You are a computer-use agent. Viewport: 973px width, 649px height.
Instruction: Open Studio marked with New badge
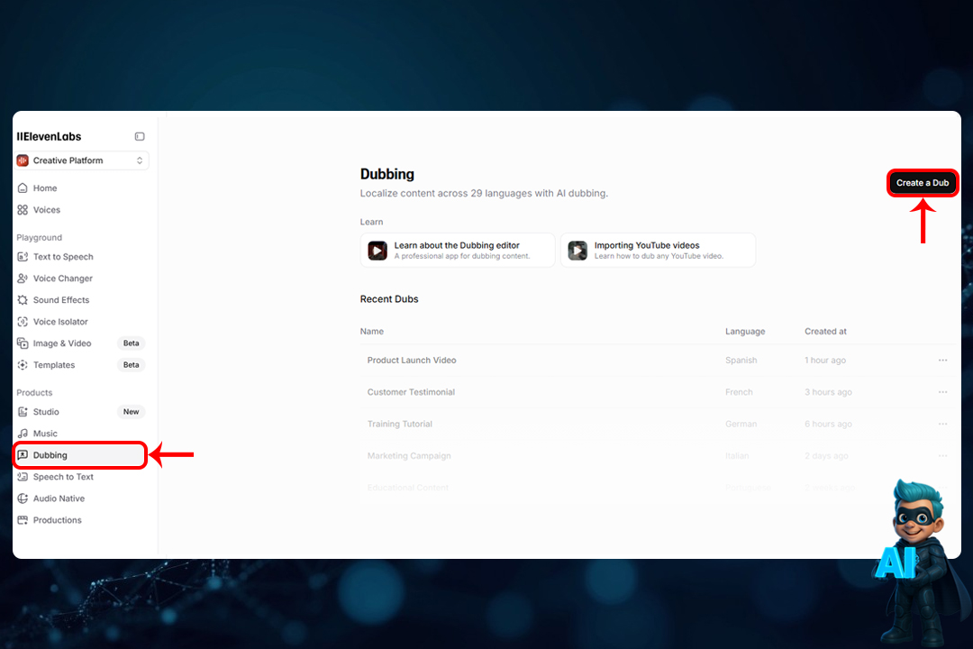[46, 412]
